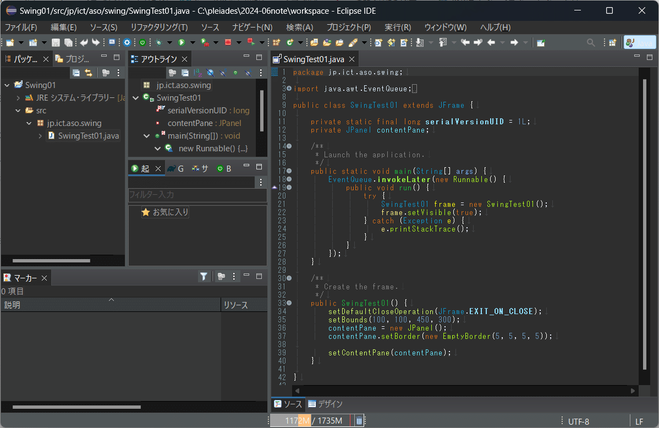Open the Outline view three-dot menu
Screen dimensions: 659x428
tap(261, 73)
